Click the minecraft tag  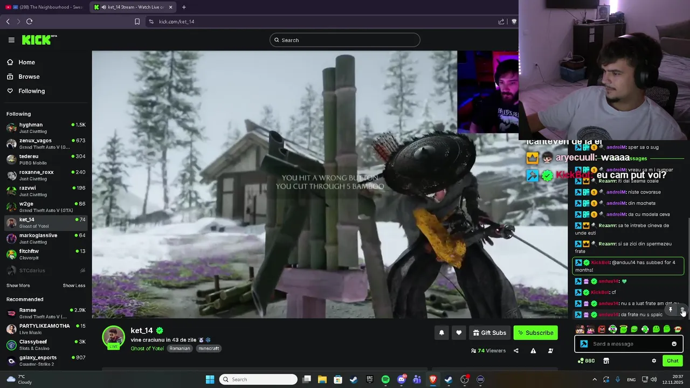[x=209, y=349]
